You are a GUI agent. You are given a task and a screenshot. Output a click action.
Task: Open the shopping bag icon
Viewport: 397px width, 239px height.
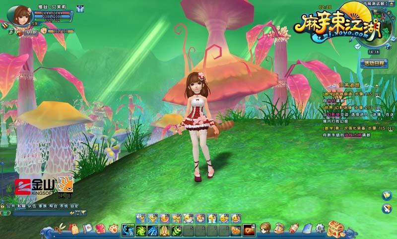tap(74, 229)
